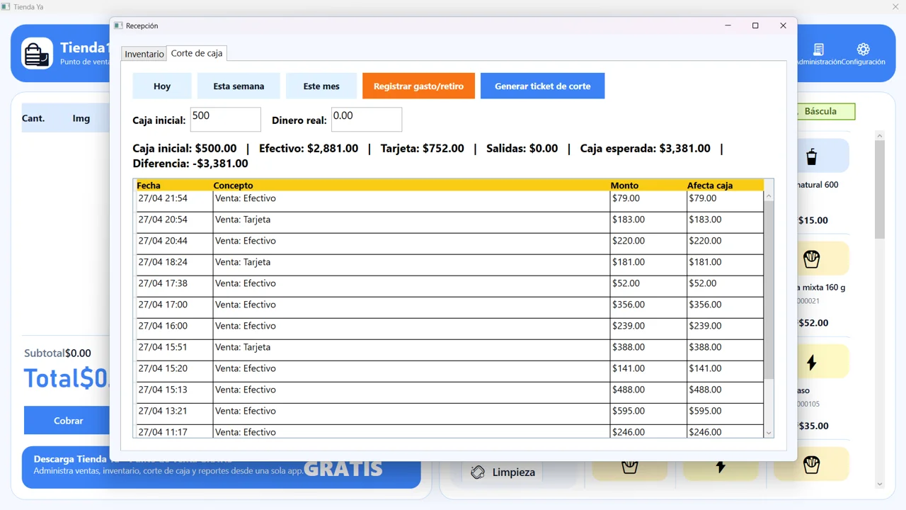Image resolution: width=906 pixels, height=510 pixels.
Task: Select the 27/04 17:38 date cell
Action: [174, 286]
